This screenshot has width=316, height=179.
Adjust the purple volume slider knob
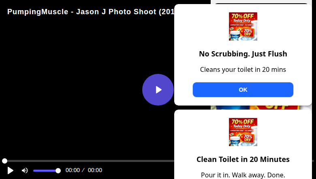58,171
